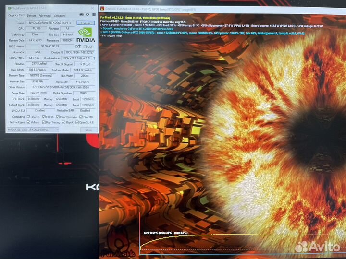The image size is (346, 259).
Task: Click the Subvendor value MSI
Action: [x=37, y=52]
